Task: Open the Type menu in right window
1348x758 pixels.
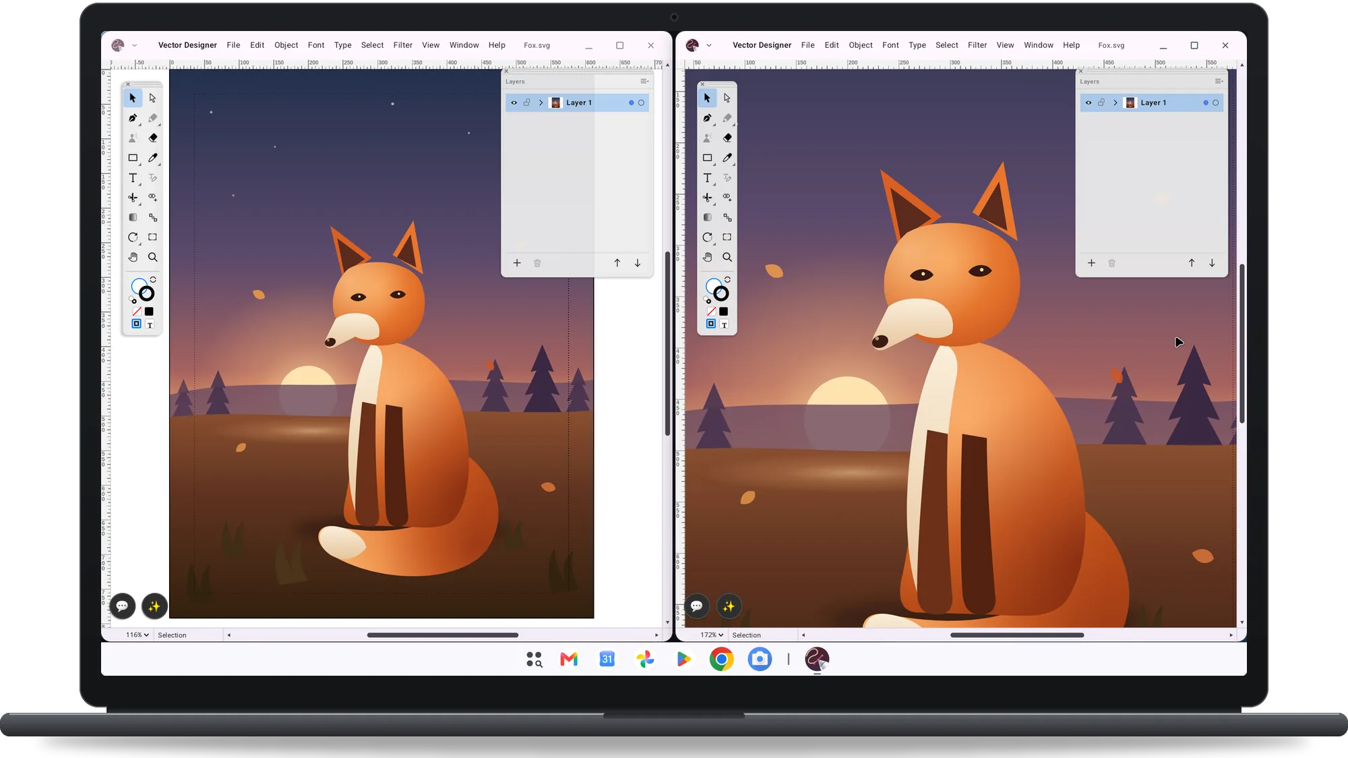Action: coord(917,45)
